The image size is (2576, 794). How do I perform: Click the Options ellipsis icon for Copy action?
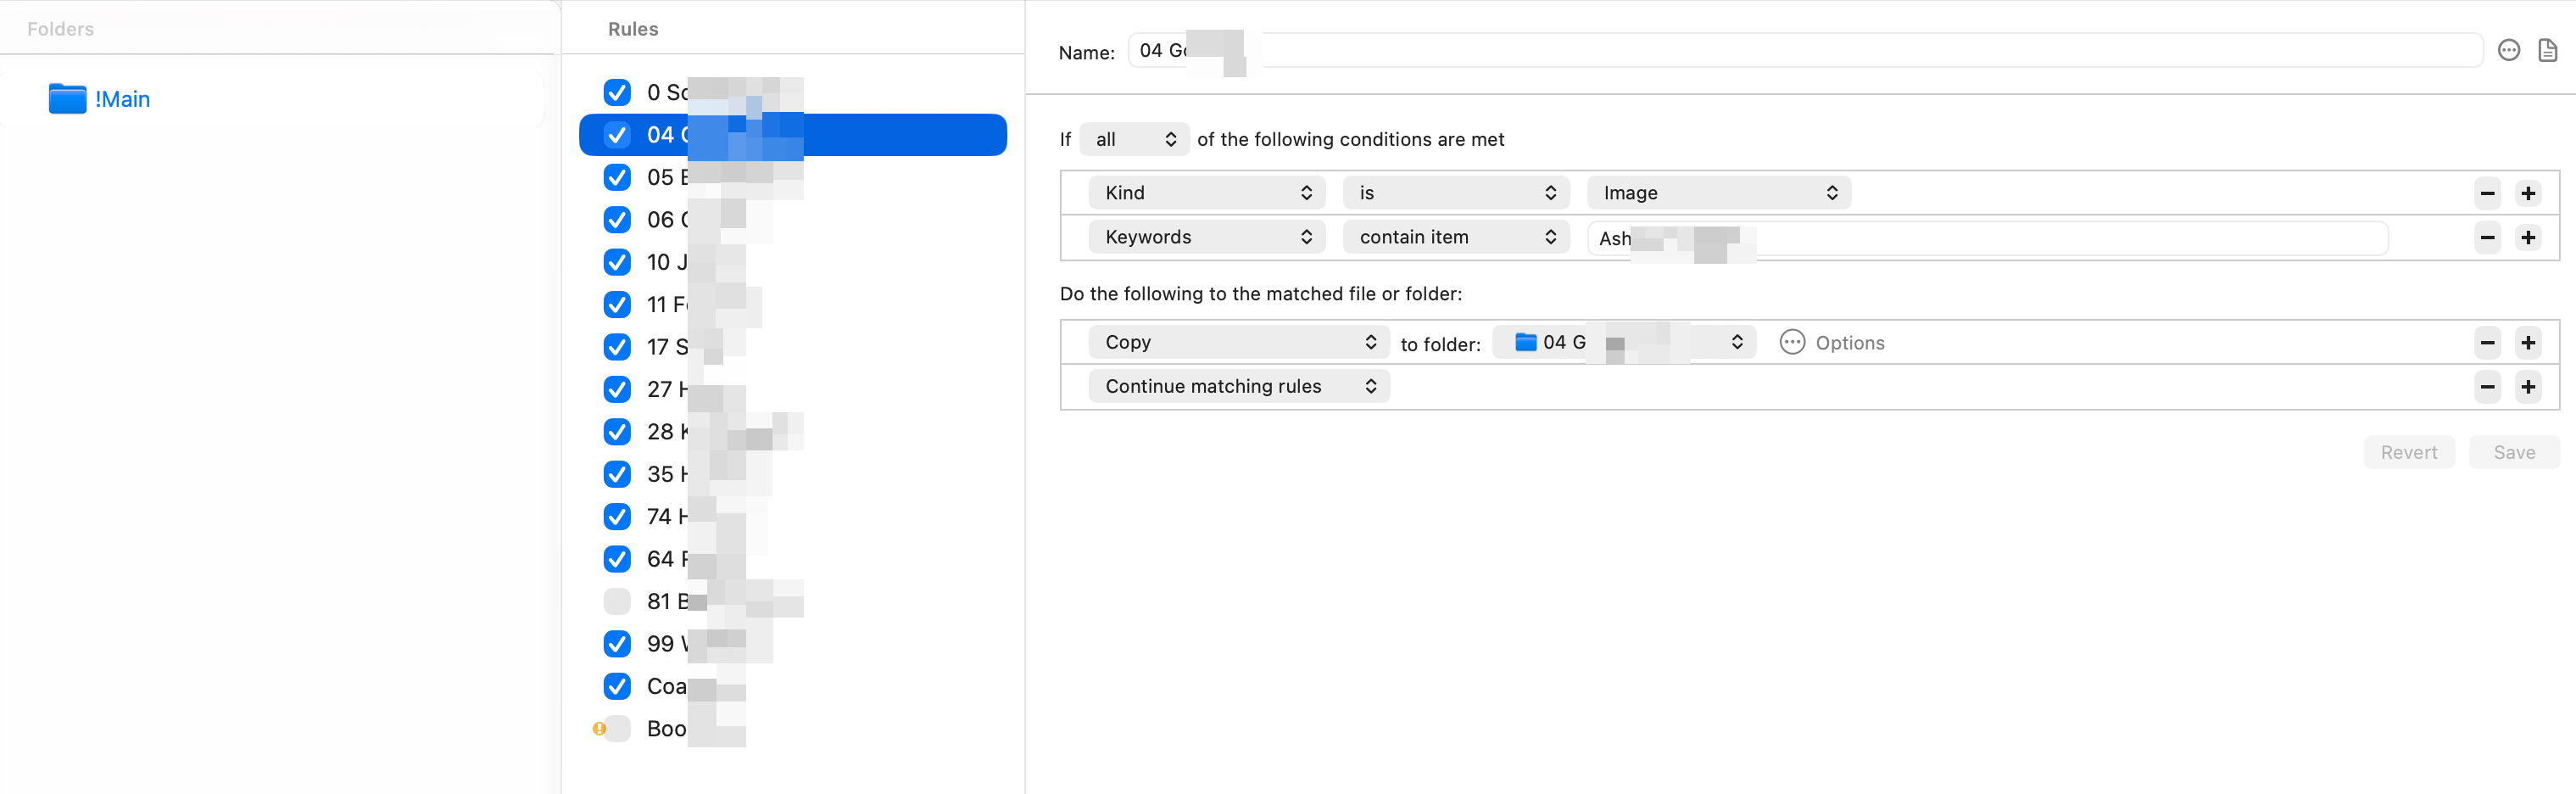pos(1792,343)
